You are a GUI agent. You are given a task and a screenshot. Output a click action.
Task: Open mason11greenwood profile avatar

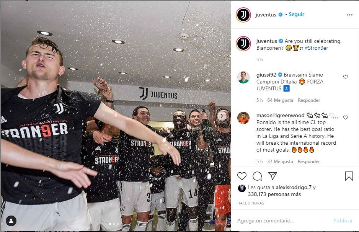[x=243, y=118]
